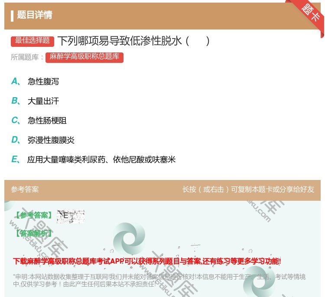The height and width of the screenshot is (297, 325).
Task: Click the 最佳选择题 red tag
Action: 32,41
